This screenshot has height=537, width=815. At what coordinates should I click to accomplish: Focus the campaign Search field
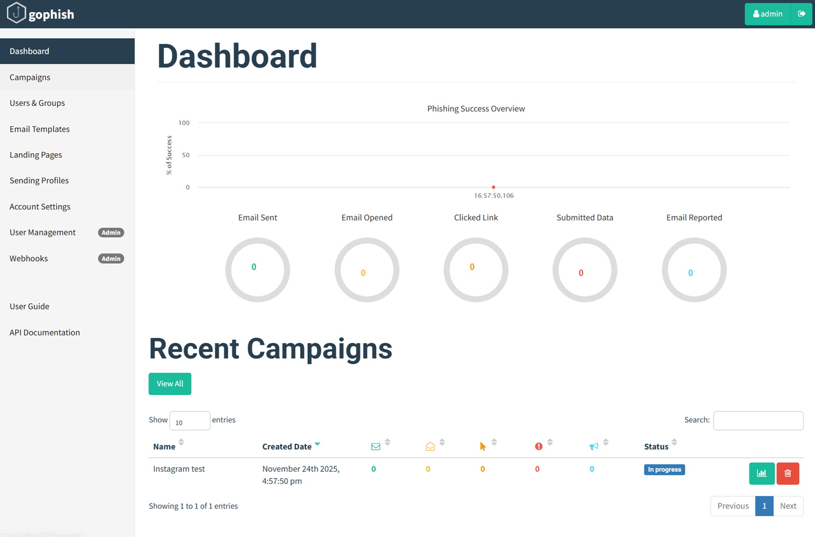tap(758, 421)
